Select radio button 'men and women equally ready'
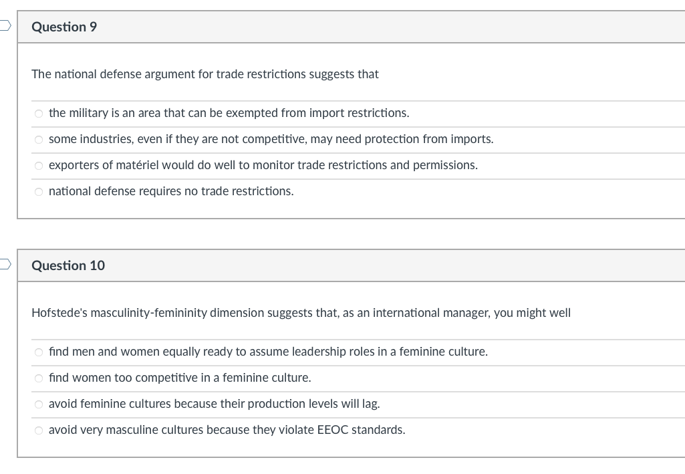Viewport: 685px width, 474px height. (x=39, y=352)
